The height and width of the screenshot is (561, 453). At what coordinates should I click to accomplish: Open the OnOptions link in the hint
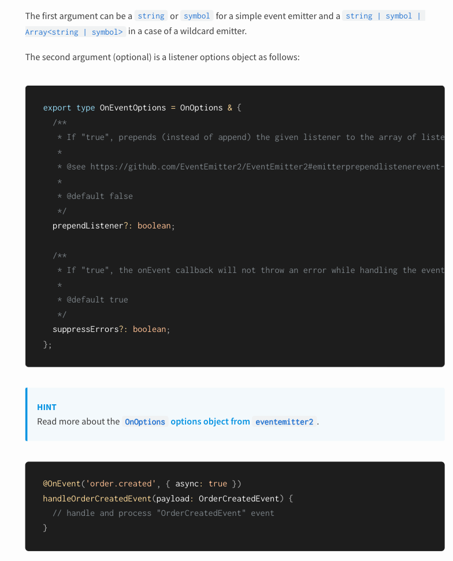pyautogui.click(x=145, y=422)
